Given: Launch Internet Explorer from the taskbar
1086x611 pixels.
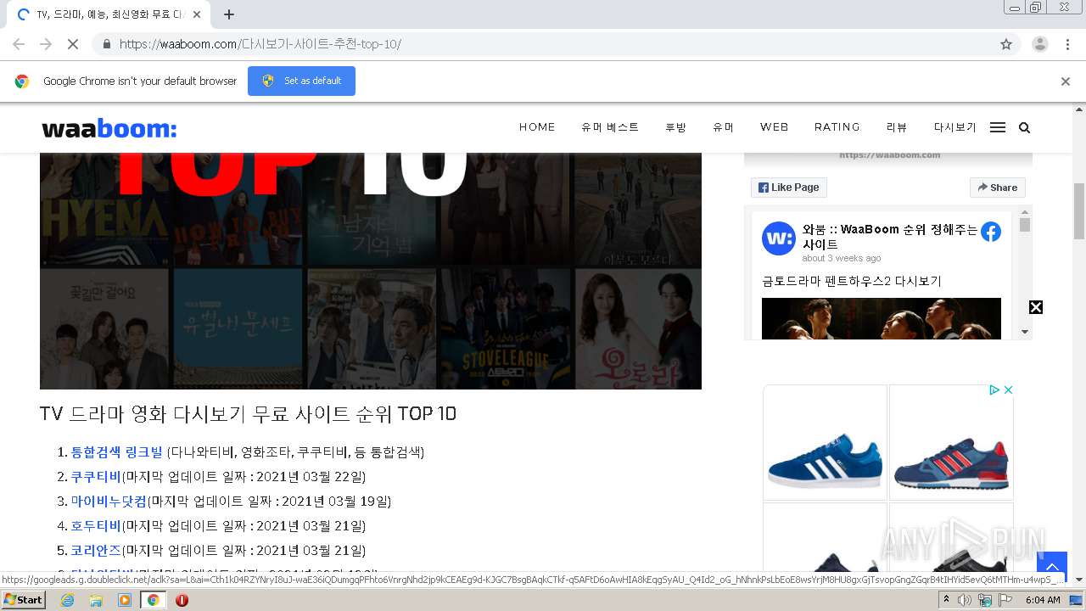Looking at the screenshot, I should pyautogui.click(x=67, y=600).
